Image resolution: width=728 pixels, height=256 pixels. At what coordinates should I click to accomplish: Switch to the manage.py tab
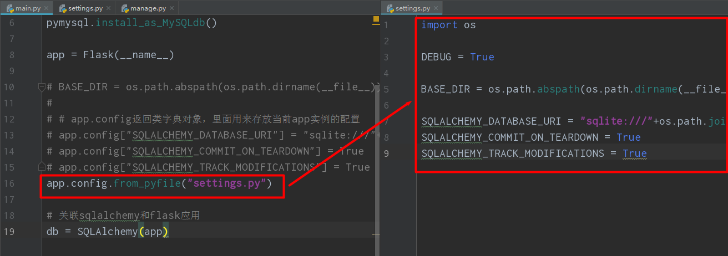[147, 8]
